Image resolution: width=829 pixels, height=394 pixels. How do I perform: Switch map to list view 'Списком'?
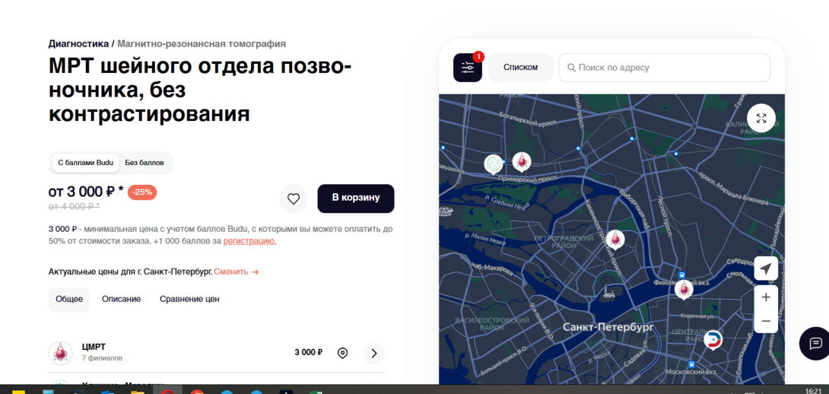520,68
